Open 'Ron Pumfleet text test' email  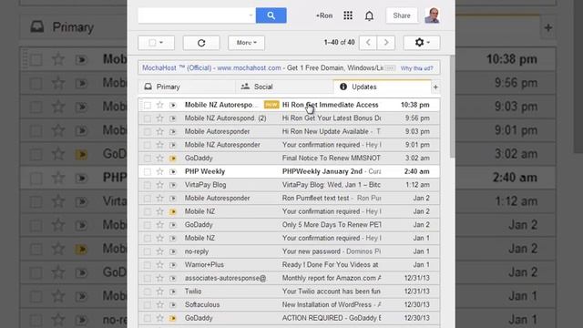coord(315,199)
